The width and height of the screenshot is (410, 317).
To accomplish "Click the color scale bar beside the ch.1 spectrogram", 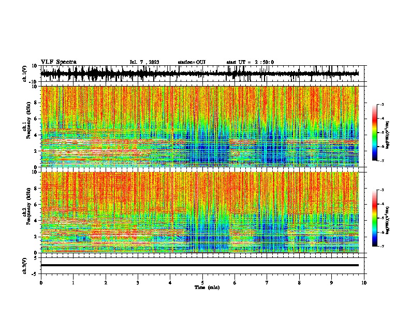I will point(374,133).
